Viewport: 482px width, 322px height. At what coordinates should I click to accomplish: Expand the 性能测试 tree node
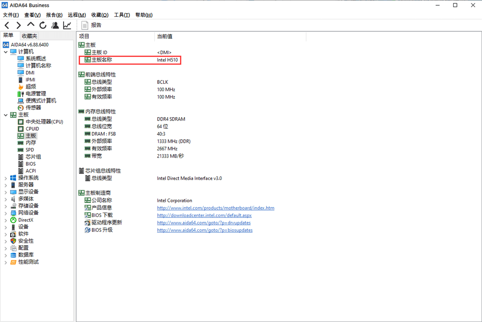(6, 262)
